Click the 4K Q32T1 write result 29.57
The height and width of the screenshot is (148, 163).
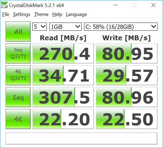point(127,75)
